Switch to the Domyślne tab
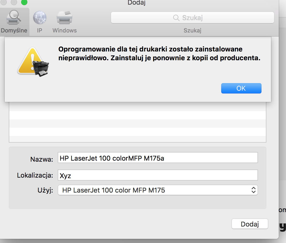Image resolution: width=286 pixels, height=243 pixels. (x=14, y=22)
